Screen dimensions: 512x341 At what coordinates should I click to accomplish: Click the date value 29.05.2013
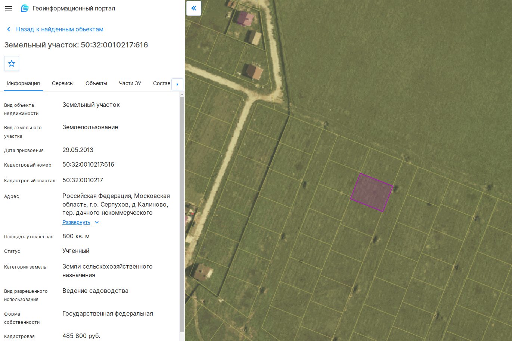[78, 150]
